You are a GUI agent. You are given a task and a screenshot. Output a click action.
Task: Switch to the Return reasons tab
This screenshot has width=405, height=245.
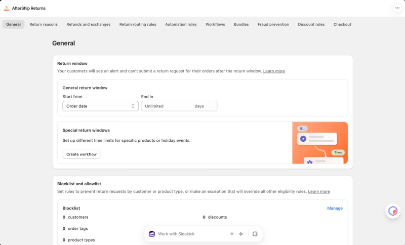(x=44, y=24)
